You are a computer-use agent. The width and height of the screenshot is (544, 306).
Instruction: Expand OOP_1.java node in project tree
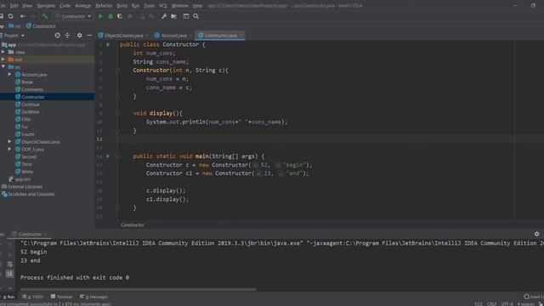(9, 150)
